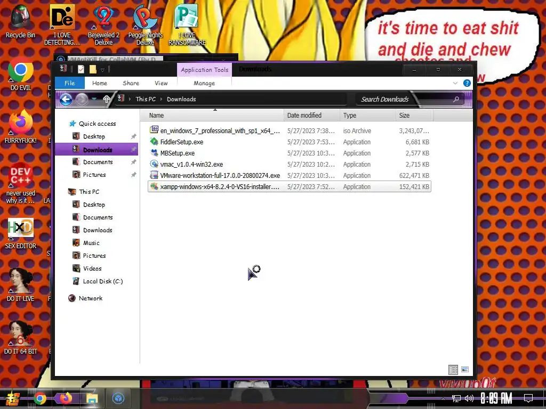
Task: Open recent locations dropdown arrow
Action: point(94,100)
